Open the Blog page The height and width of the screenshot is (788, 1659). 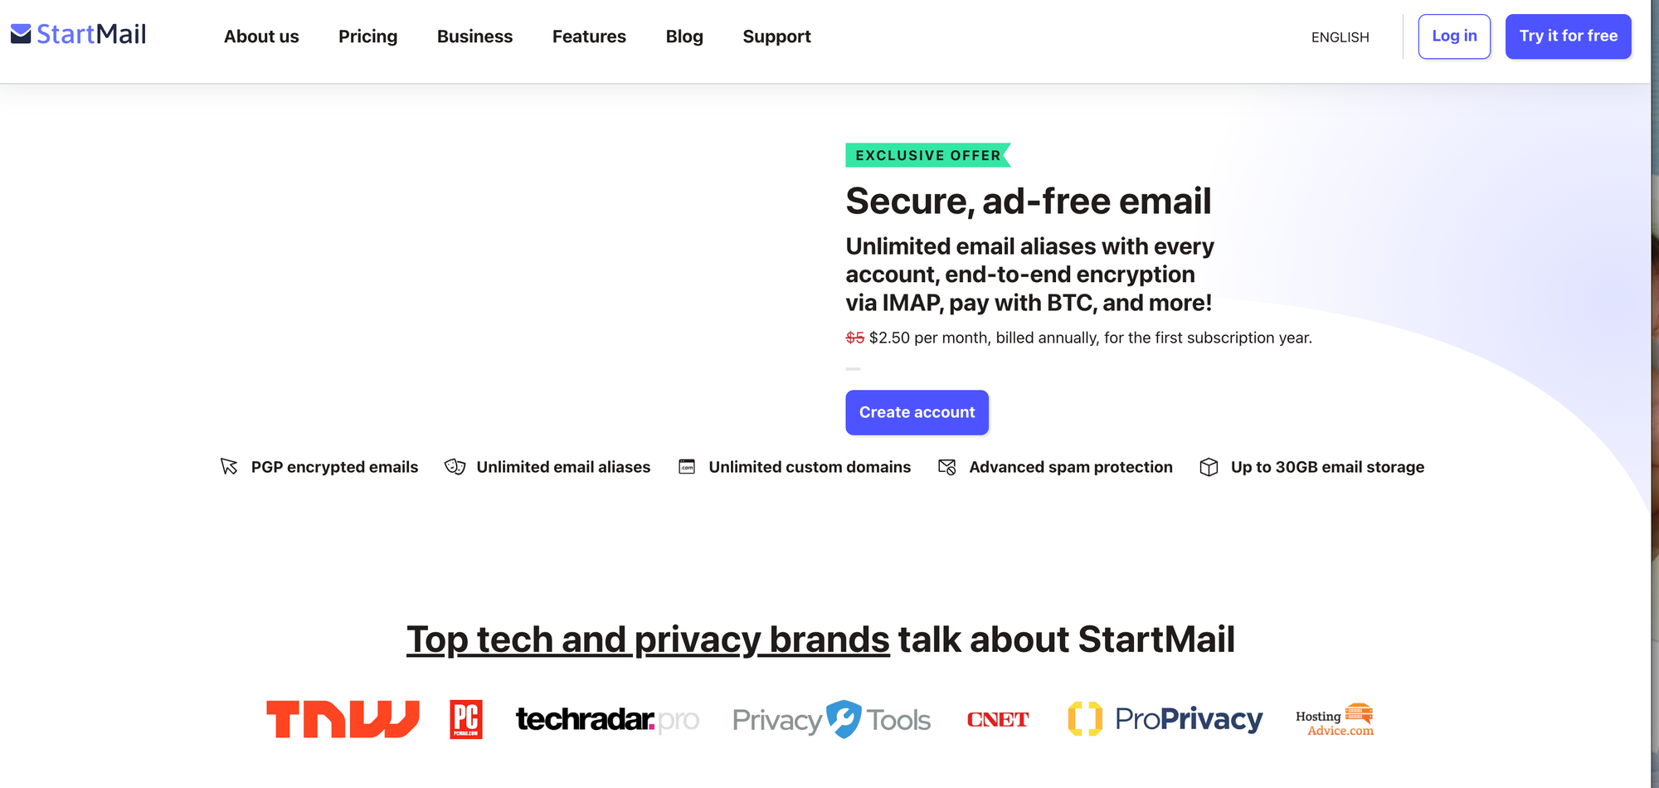point(684,36)
